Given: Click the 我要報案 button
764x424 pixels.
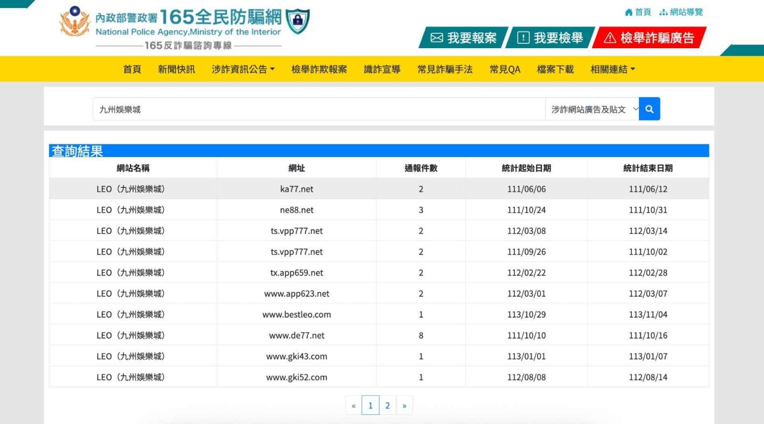Looking at the screenshot, I should coord(463,38).
